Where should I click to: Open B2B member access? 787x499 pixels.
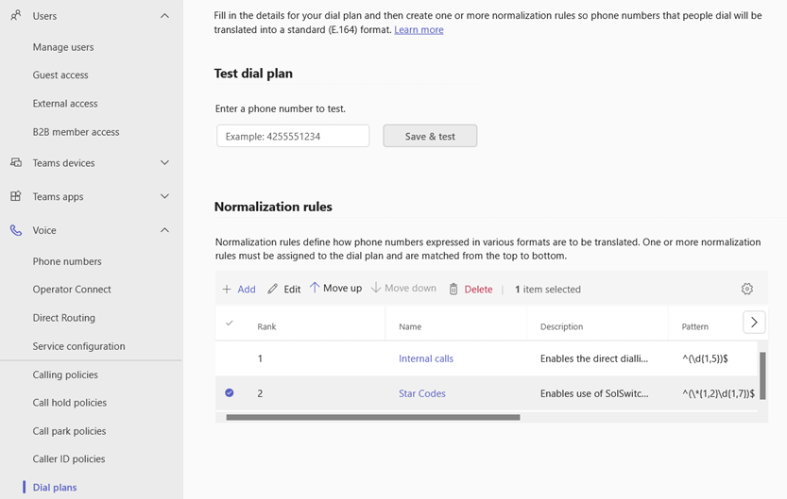click(x=76, y=132)
